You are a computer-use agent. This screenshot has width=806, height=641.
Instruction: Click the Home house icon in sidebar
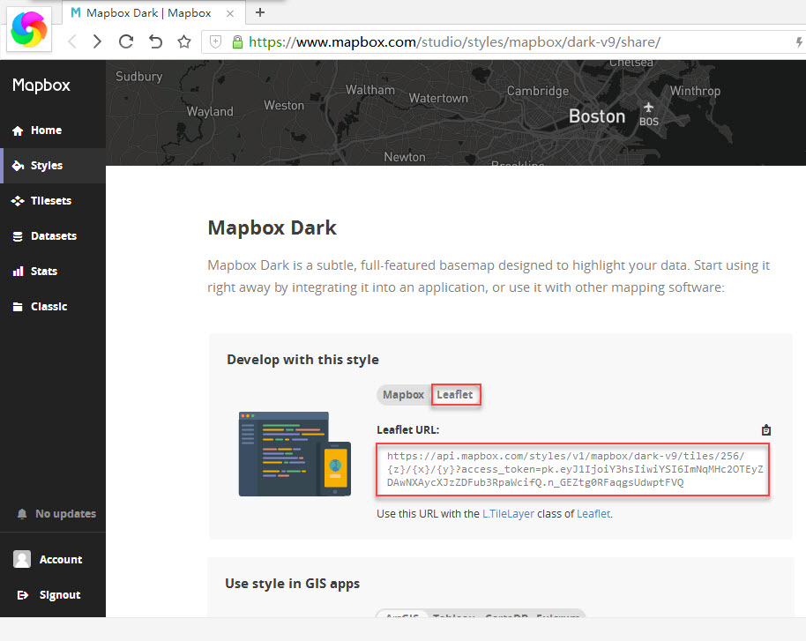pyautogui.click(x=18, y=130)
